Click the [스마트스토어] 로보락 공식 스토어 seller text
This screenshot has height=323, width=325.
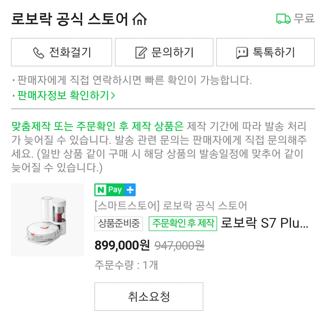[x=172, y=206]
